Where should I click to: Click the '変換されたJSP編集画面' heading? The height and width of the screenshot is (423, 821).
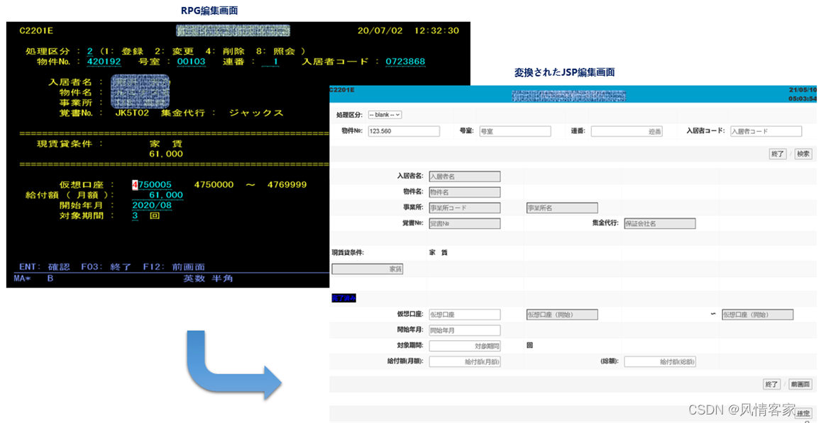(x=564, y=73)
